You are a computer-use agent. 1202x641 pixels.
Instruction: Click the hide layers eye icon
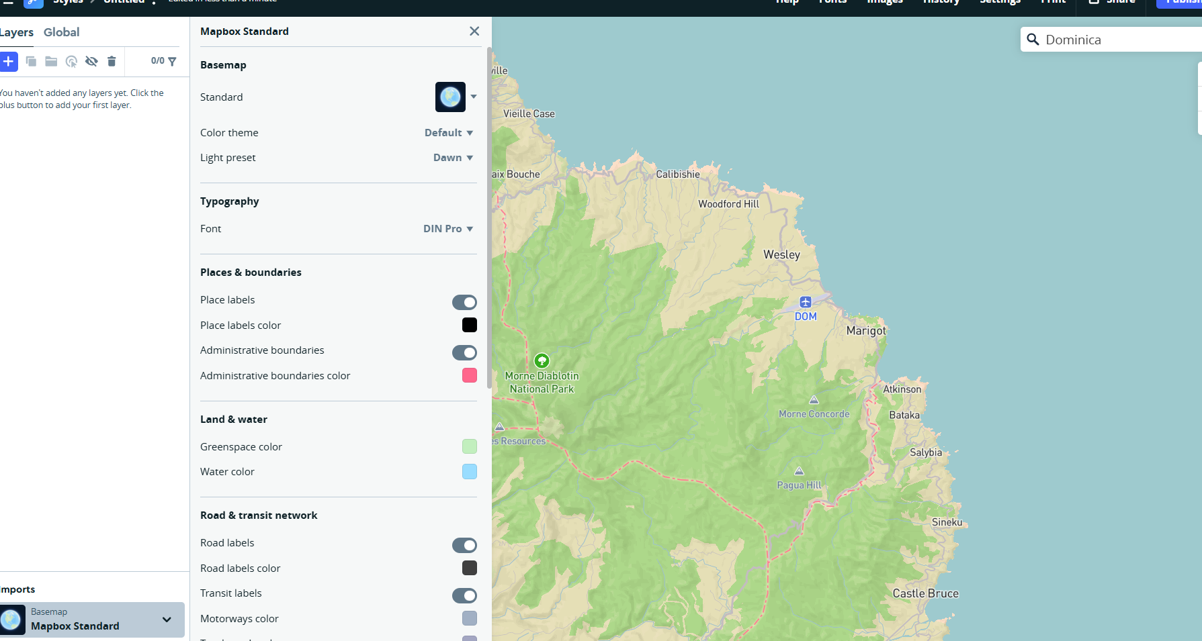click(x=91, y=62)
